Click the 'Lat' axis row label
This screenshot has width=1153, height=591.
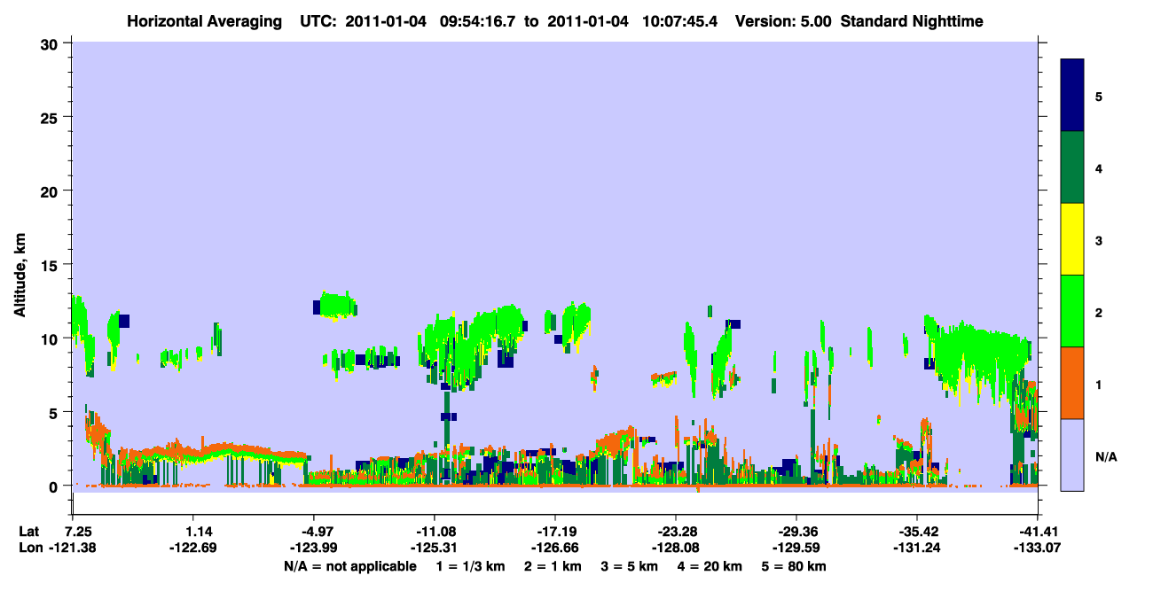coord(27,532)
